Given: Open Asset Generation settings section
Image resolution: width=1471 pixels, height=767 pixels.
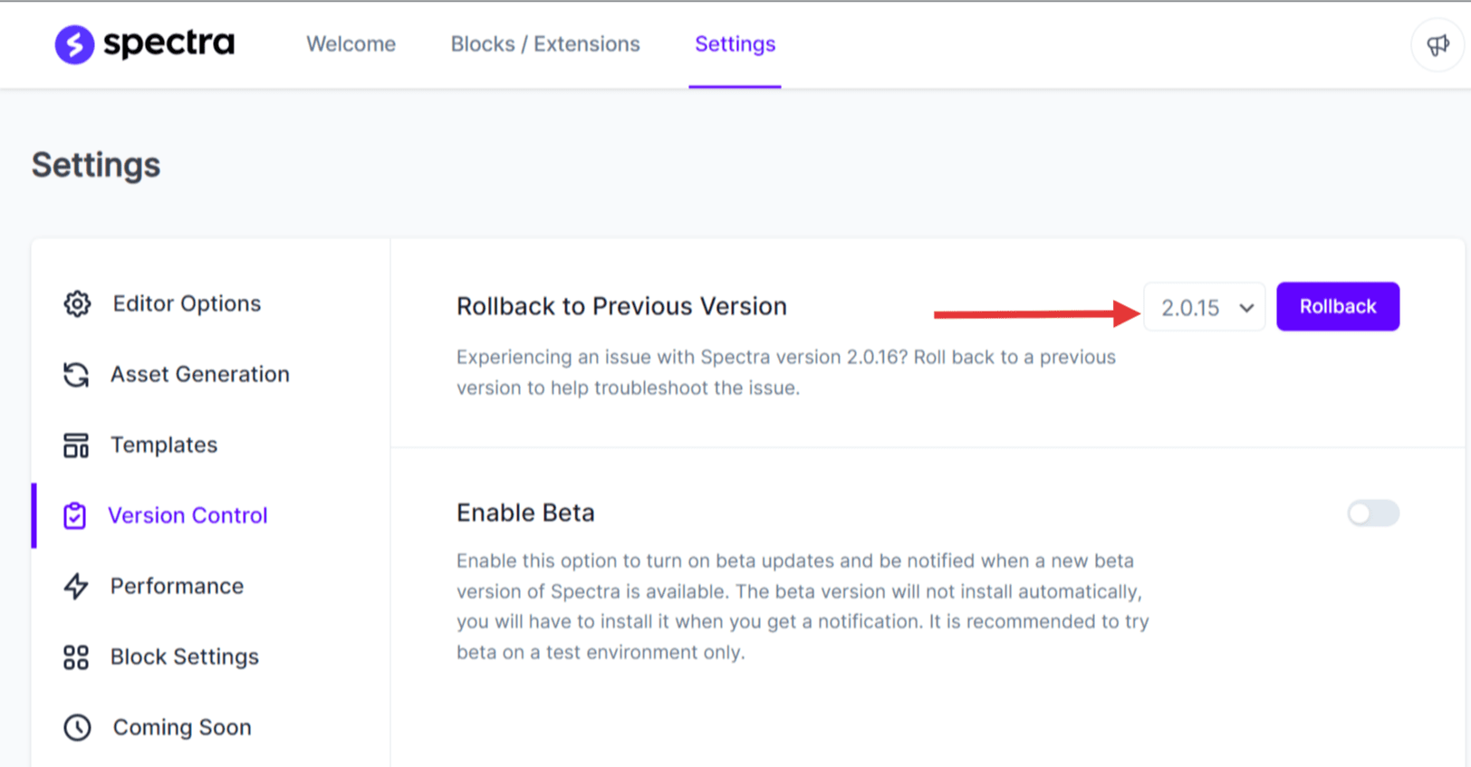Looking at the screenshot, I should point(200,375).
